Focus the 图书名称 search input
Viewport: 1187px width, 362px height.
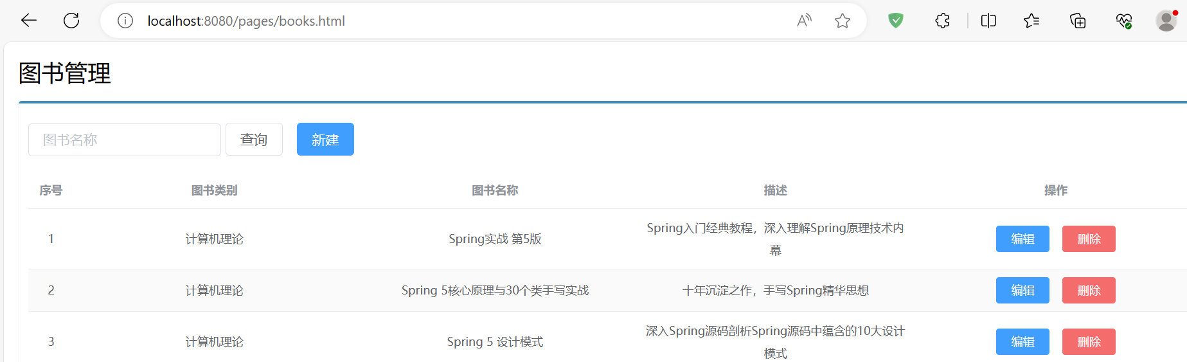(125, 140)
